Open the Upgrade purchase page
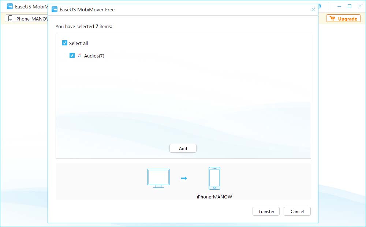Screen dimensions: 366x227 pyautogui.click(x=343, y=18)
